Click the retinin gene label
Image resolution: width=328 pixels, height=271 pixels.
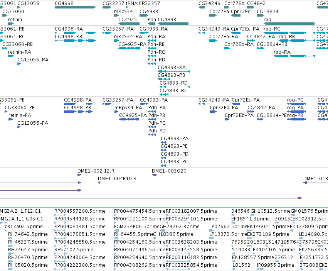(15, 20)
